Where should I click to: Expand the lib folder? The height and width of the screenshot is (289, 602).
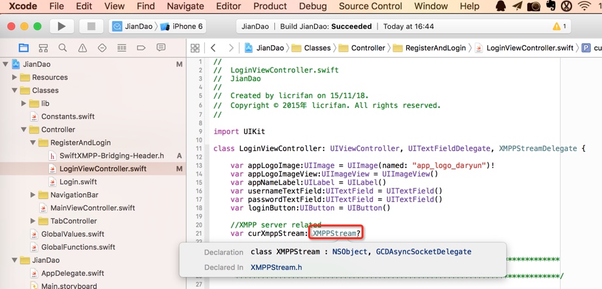pos(24,103)
